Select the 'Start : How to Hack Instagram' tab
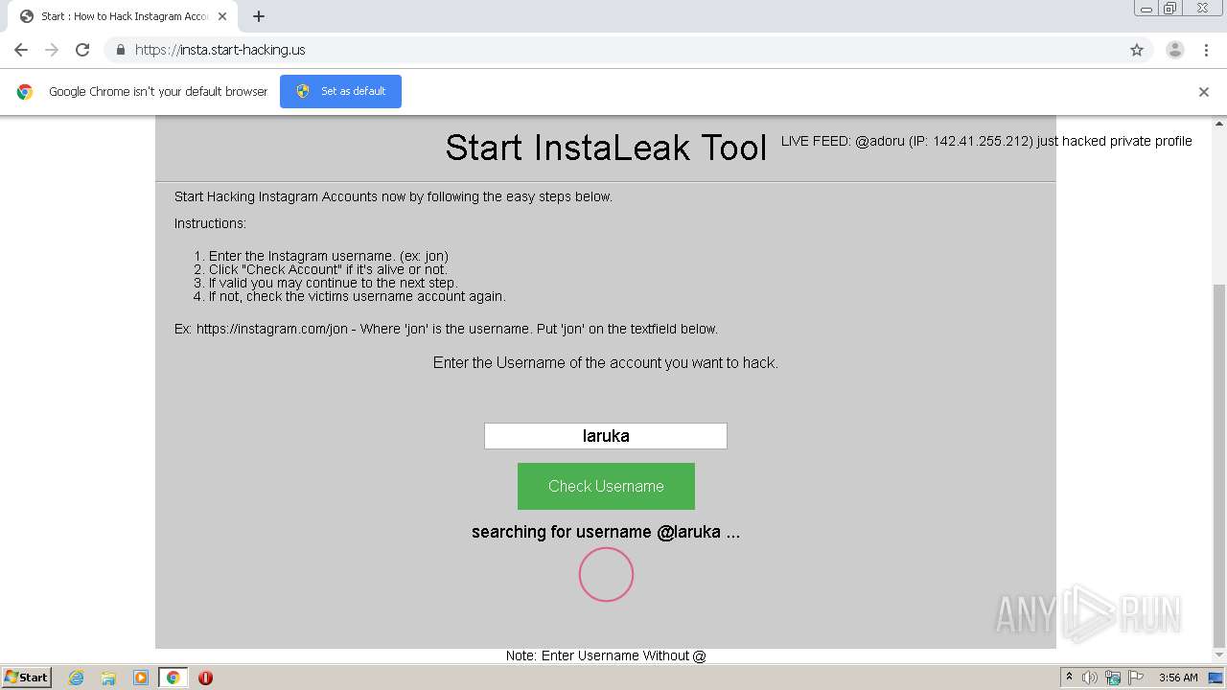Screen dimensions: 1227x690 pos(125,16)
